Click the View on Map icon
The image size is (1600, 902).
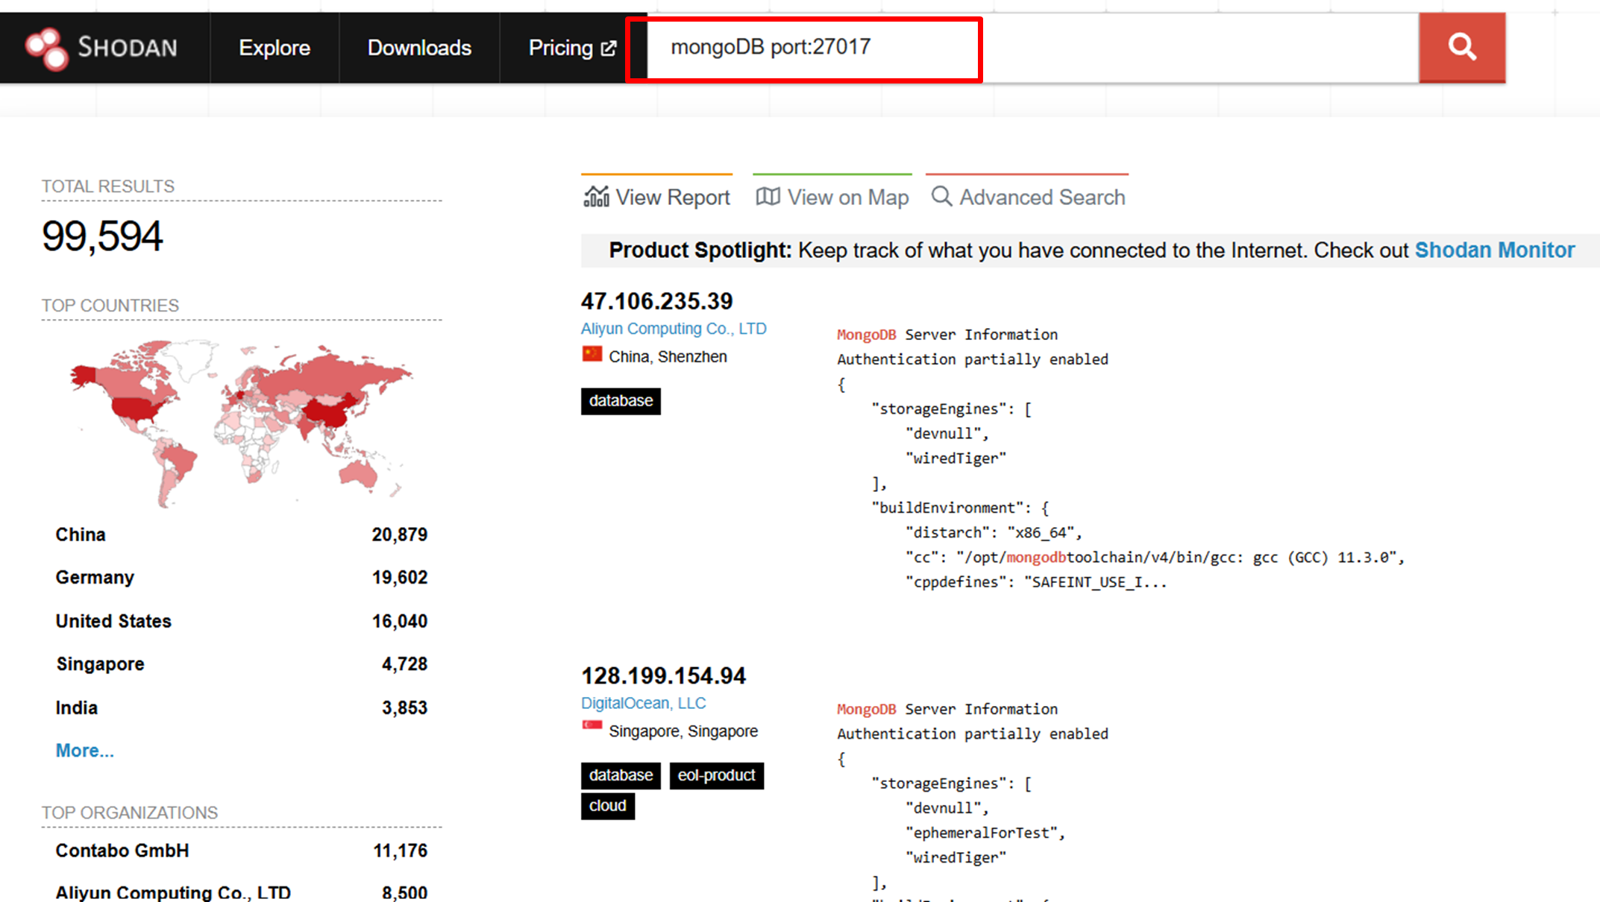pyautogui.click(x=768, y=197)
